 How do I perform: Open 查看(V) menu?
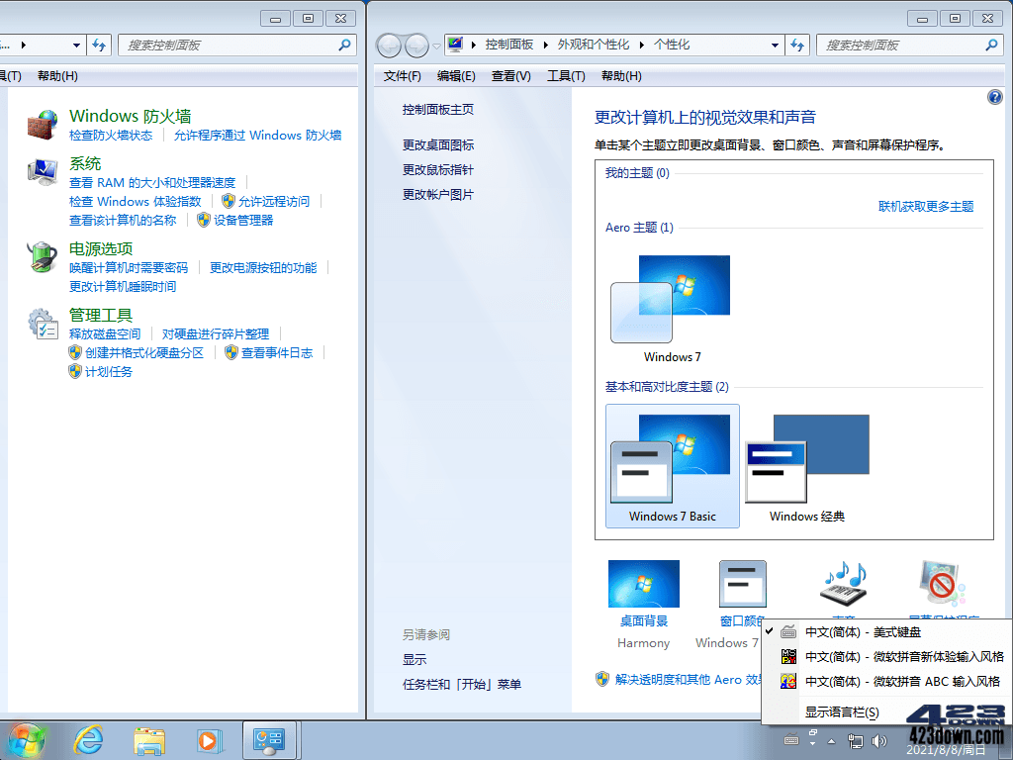(511, 75)
